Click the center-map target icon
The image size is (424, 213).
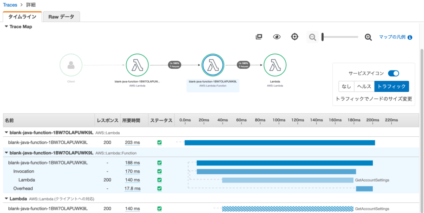point(295,37)
